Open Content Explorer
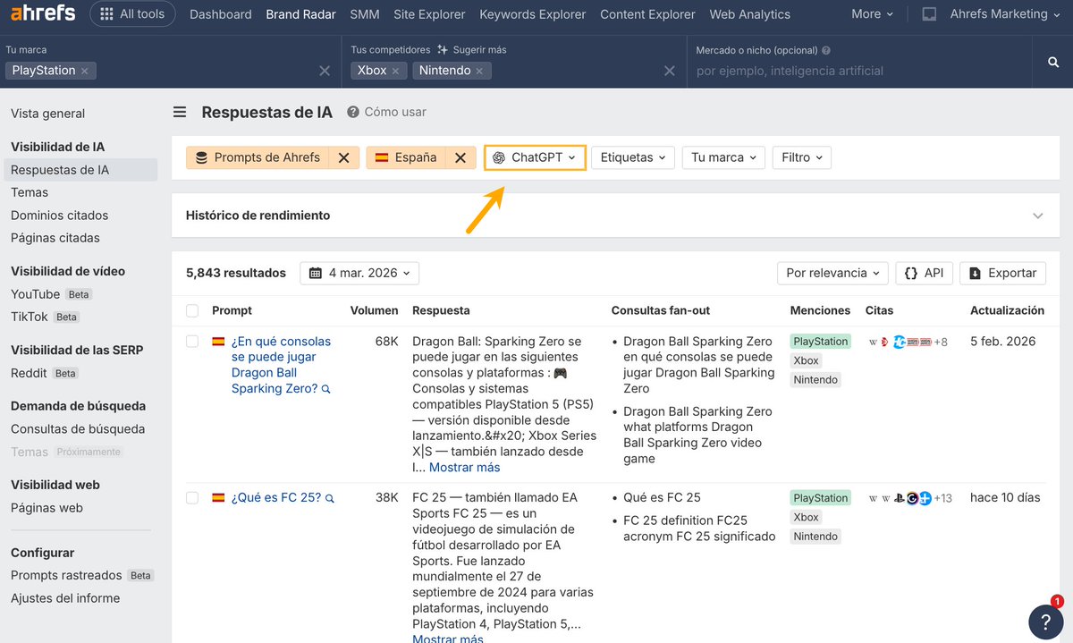1073x643 pixels. pos(647,14)
